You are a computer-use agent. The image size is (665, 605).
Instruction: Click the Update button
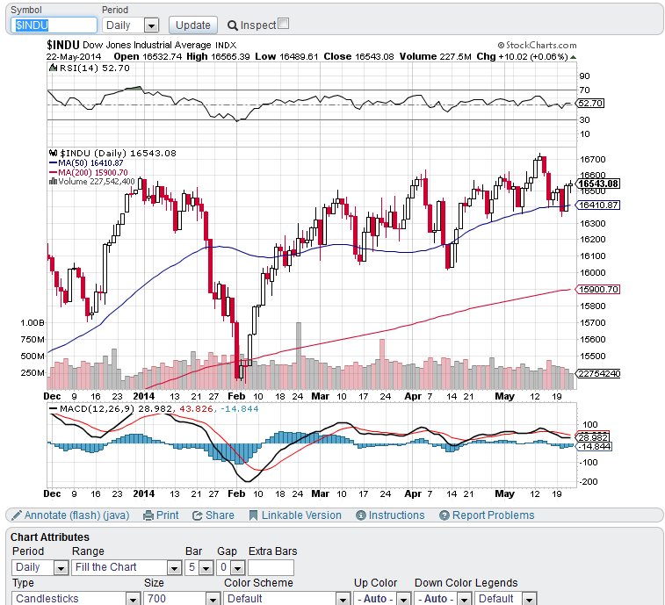(193, 25)
